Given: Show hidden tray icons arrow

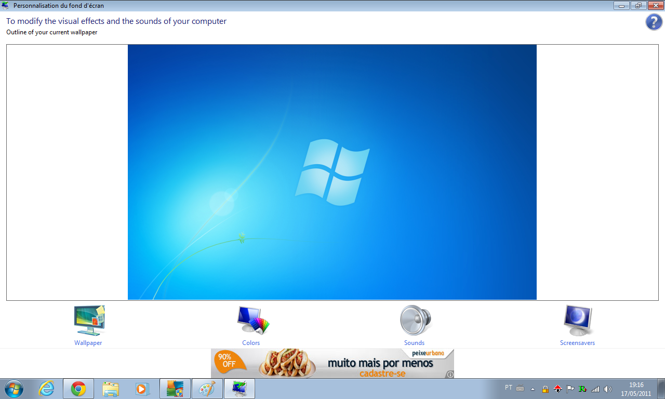Looking at the screenshot, I should 533,389.
